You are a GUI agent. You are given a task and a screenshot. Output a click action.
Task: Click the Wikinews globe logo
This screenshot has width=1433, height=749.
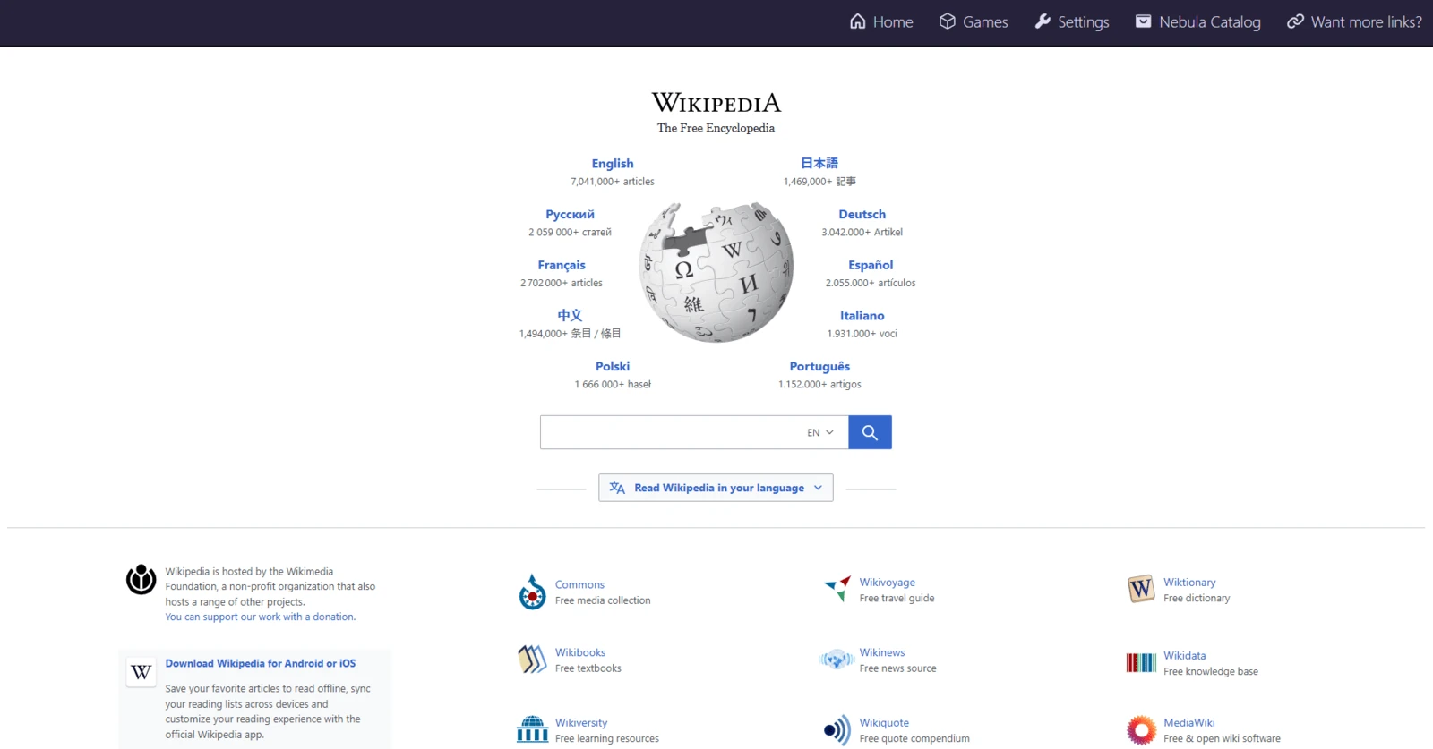coord(837,660)
